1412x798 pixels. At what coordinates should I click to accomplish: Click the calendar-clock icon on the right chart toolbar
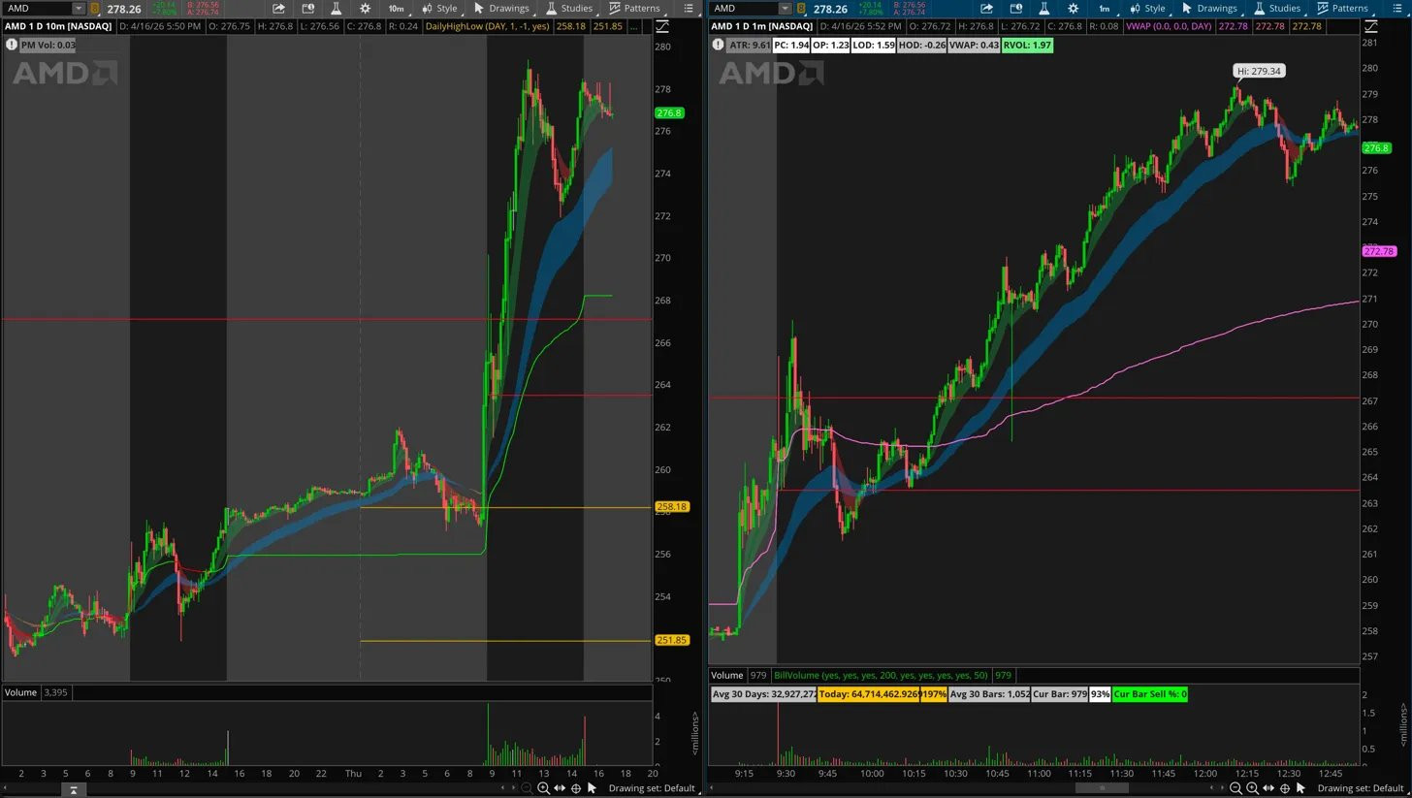tap(1015, 8)
